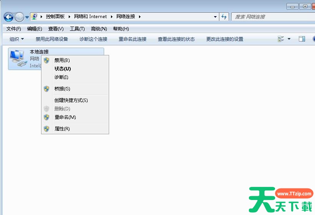Click the refresh button next to the address bar

coord(224,17)
